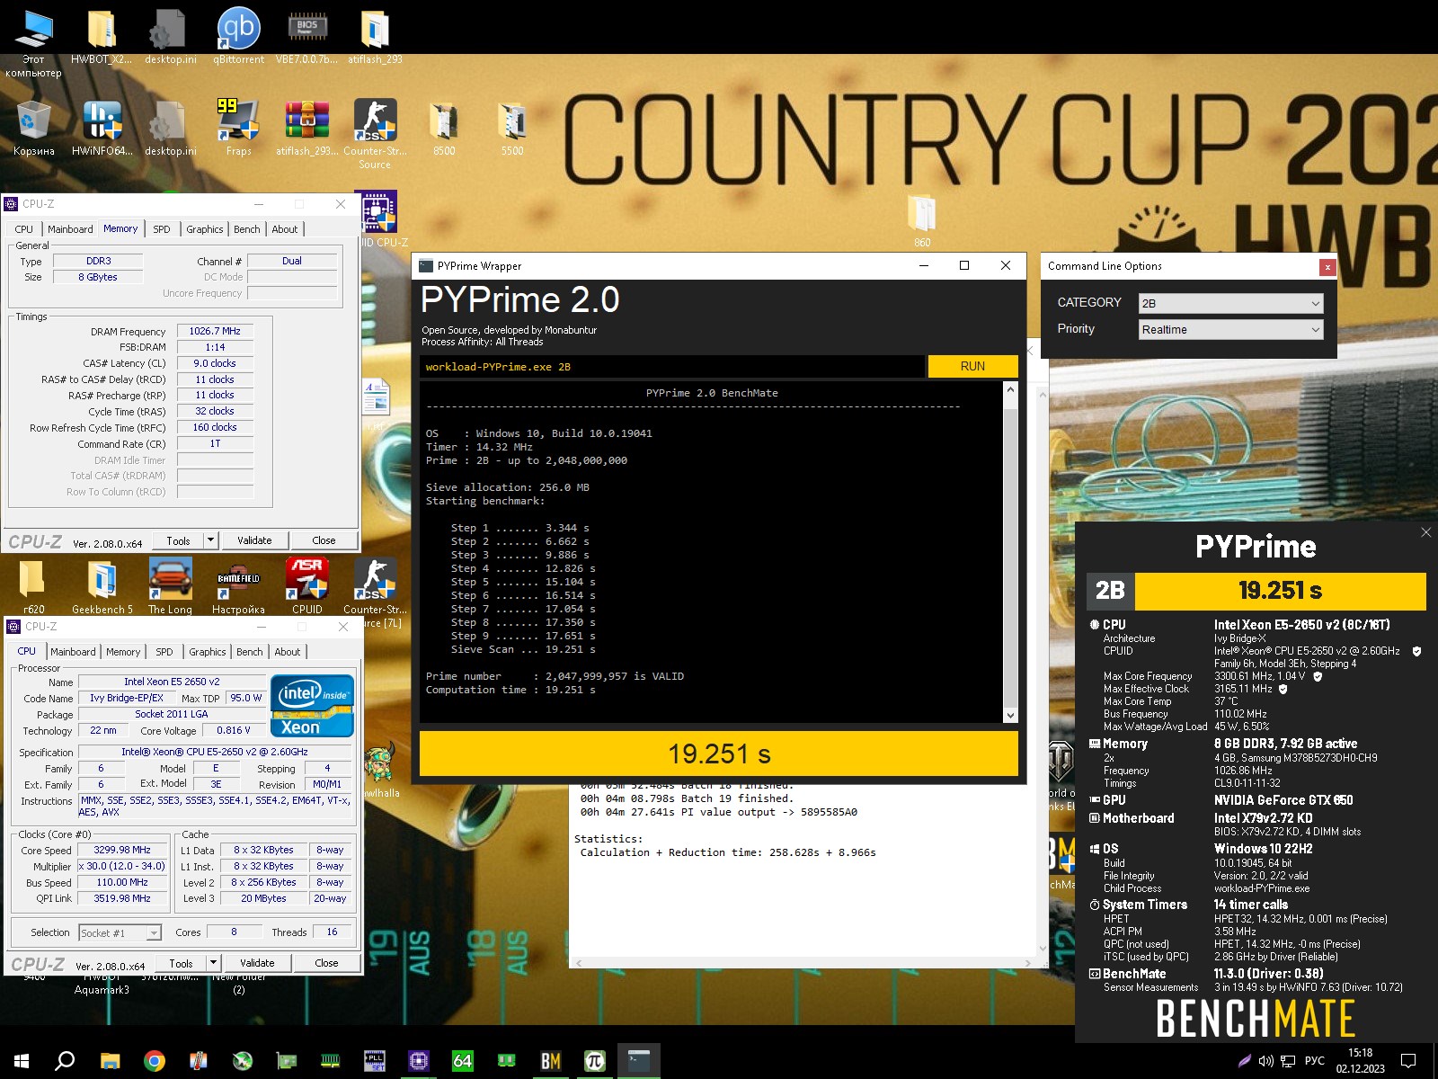
Task: Select CPU tab in upper CPU-Z window
Action: [x=24, y=229]
